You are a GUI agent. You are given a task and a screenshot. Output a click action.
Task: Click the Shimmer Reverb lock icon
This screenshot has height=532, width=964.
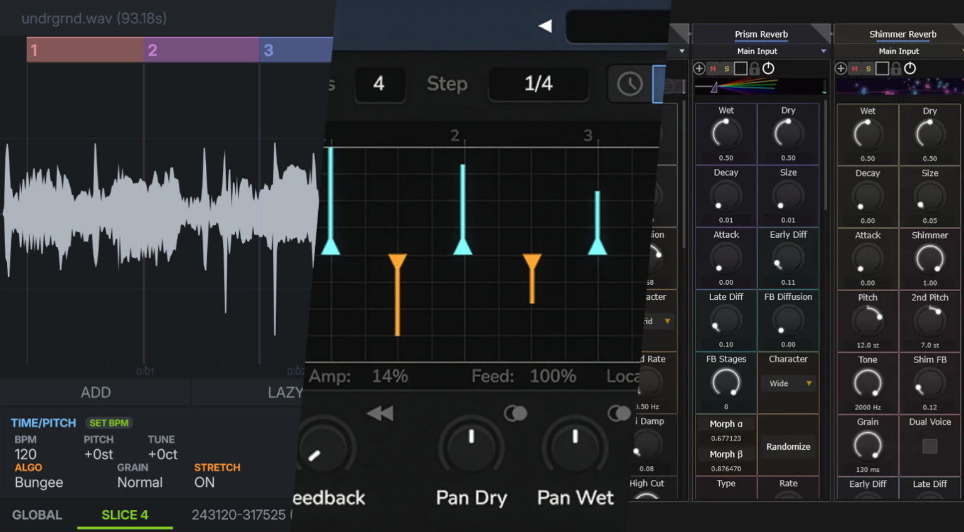896,68
